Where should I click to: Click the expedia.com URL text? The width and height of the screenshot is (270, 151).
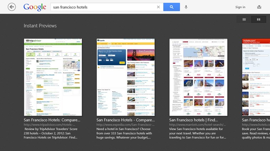[x=125, y=124]
